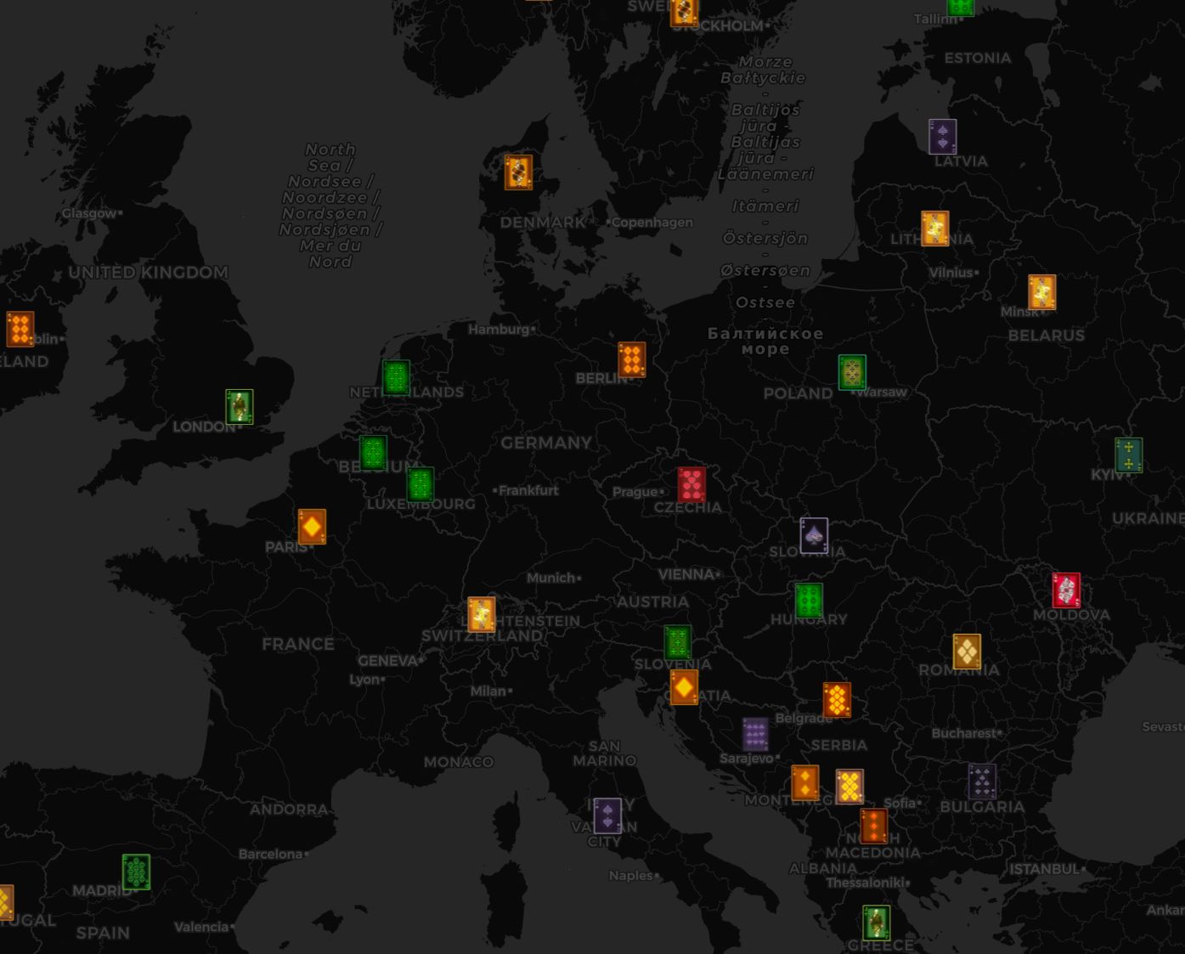Click the purple card on Italy

point(607,816)
